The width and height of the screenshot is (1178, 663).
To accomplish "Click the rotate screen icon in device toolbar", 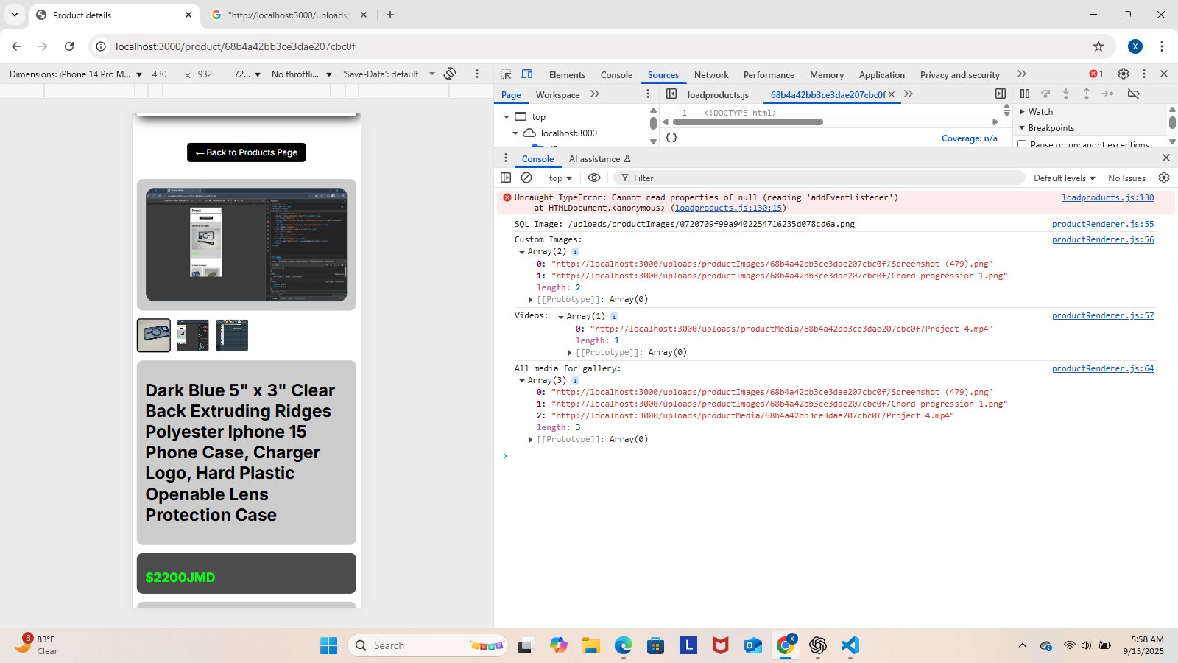I will [450, 74].
